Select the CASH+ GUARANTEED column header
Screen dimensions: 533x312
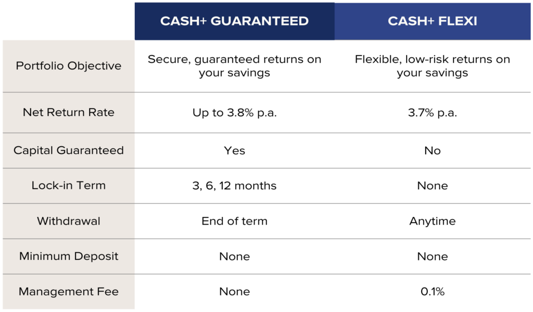[235, 21]
